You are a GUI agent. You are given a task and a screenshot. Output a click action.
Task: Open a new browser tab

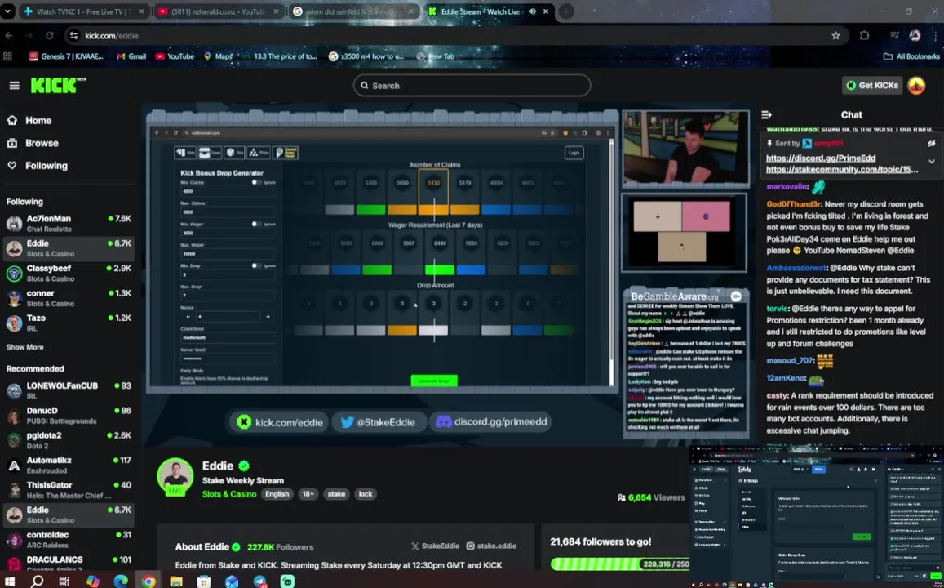point(566,11)
